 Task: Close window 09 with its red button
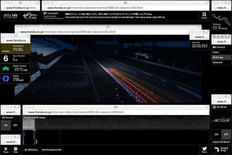[x=26, y=107]
